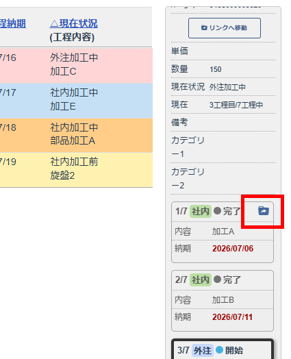291x359 pixels.
Task: Click the gray status dot for process 1/7
Action: [217, 210]
